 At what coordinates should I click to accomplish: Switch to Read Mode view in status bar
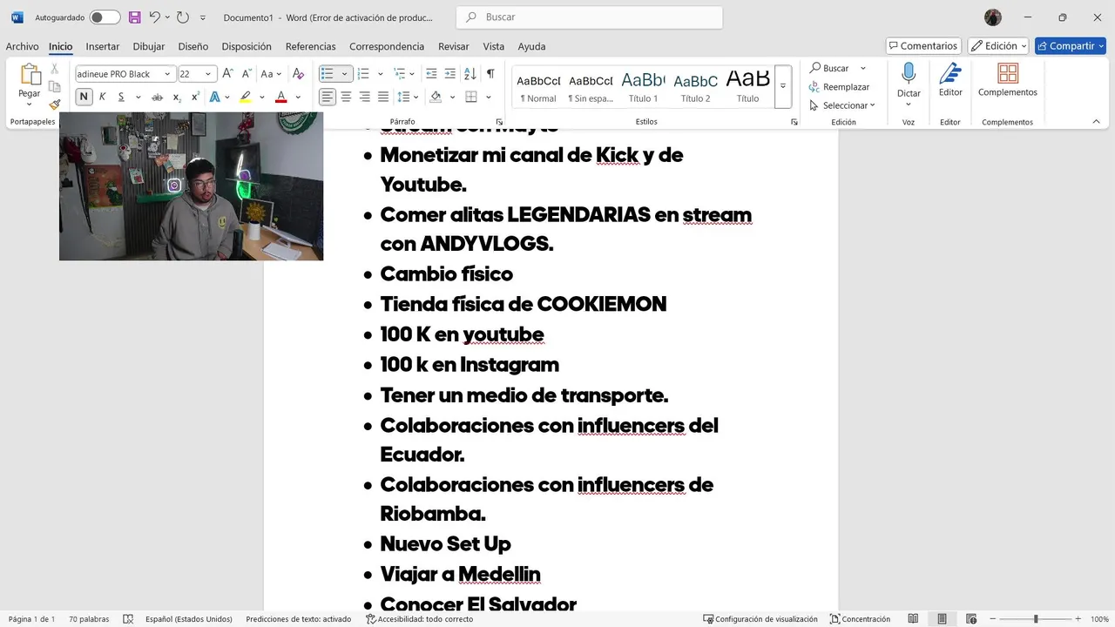click(x=913, y=619)
